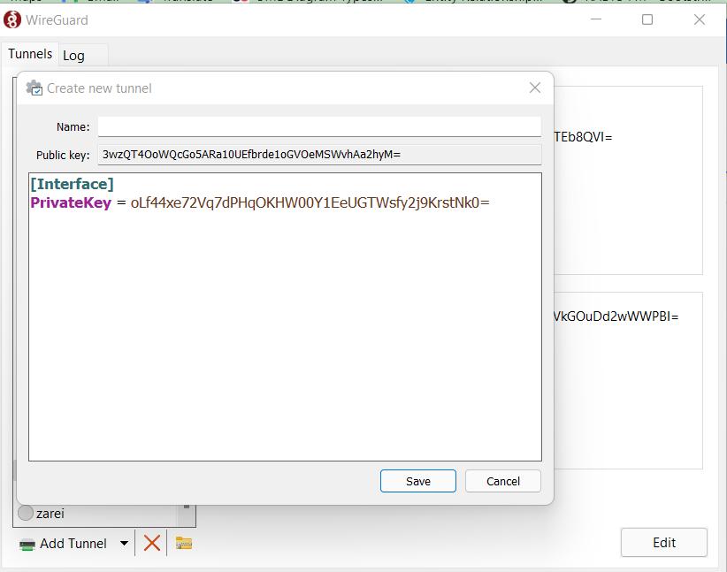This screenshot has height=572, width=727.
Task: Export tunnels to zip with folder icon
Action: (x=184, y=543)
